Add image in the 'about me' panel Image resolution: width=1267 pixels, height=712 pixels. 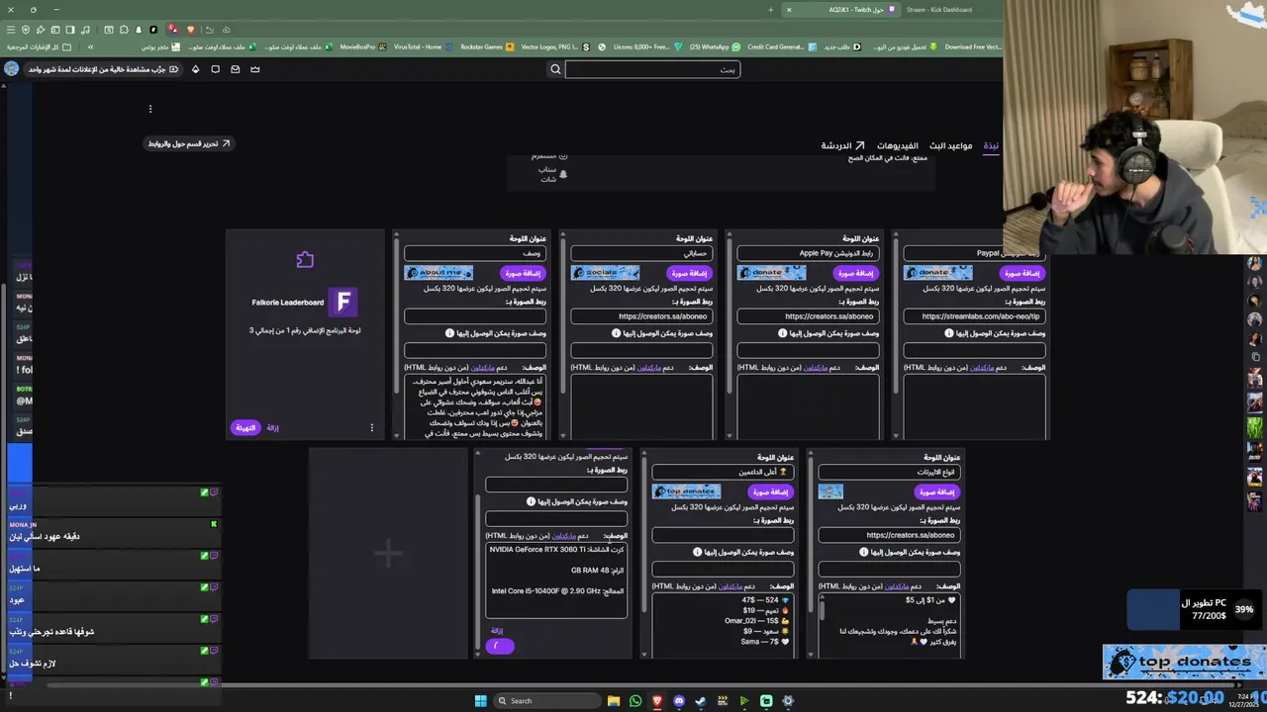(x=524, y=273)
